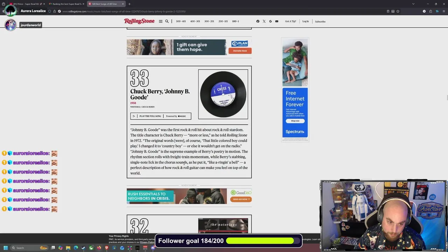Click Shop now in the Spectrum ad
The width and height of the screenshot is (448, 252).
(295, 121)
